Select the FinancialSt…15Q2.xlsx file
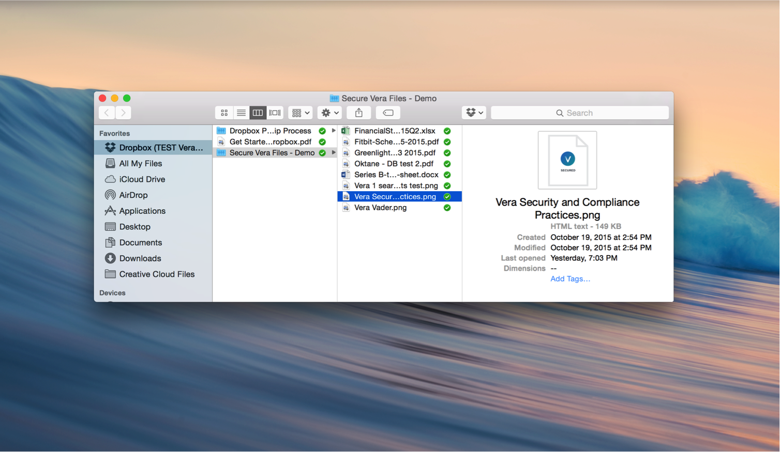This screenshot has height=452, width=780. point(394,131)
